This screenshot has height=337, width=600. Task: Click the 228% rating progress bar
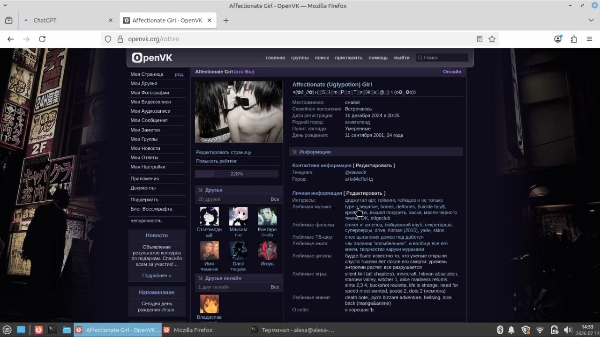[237, 174]
